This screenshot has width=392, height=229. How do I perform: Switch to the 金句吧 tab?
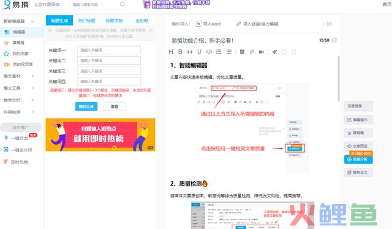click(x=141, y=21)
